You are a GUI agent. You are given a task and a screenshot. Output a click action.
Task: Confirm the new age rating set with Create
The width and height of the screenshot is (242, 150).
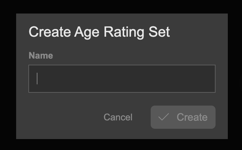[183, 117]
